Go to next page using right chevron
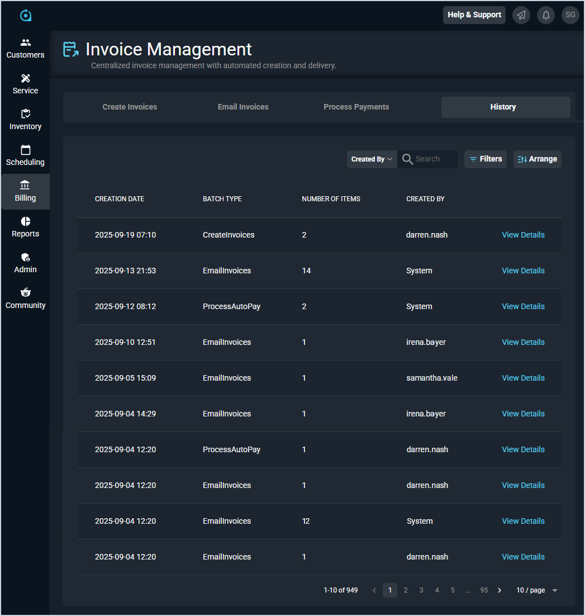 pyautogui.click(x=500, y=590)
